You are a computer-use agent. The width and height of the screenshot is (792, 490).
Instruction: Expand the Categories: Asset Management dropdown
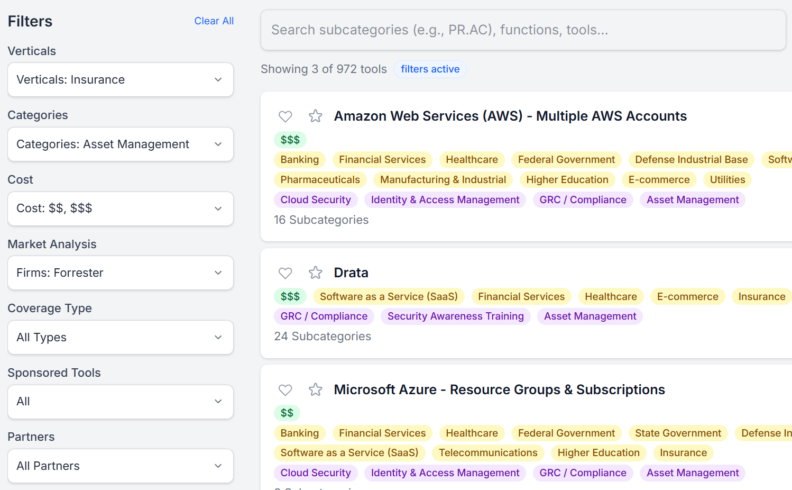coord(121,144)
